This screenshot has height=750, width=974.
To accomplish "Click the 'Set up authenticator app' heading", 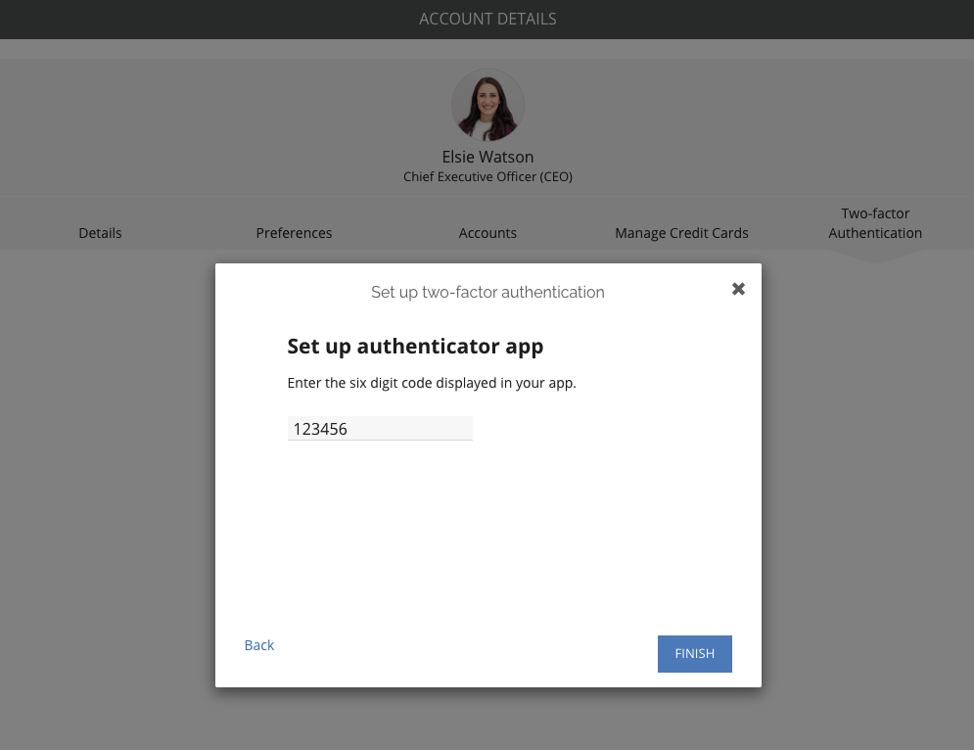I will click(x=415, y=346).
